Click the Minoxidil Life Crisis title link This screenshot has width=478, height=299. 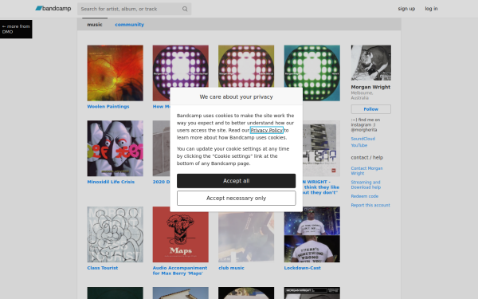click(x=111, y=182)
